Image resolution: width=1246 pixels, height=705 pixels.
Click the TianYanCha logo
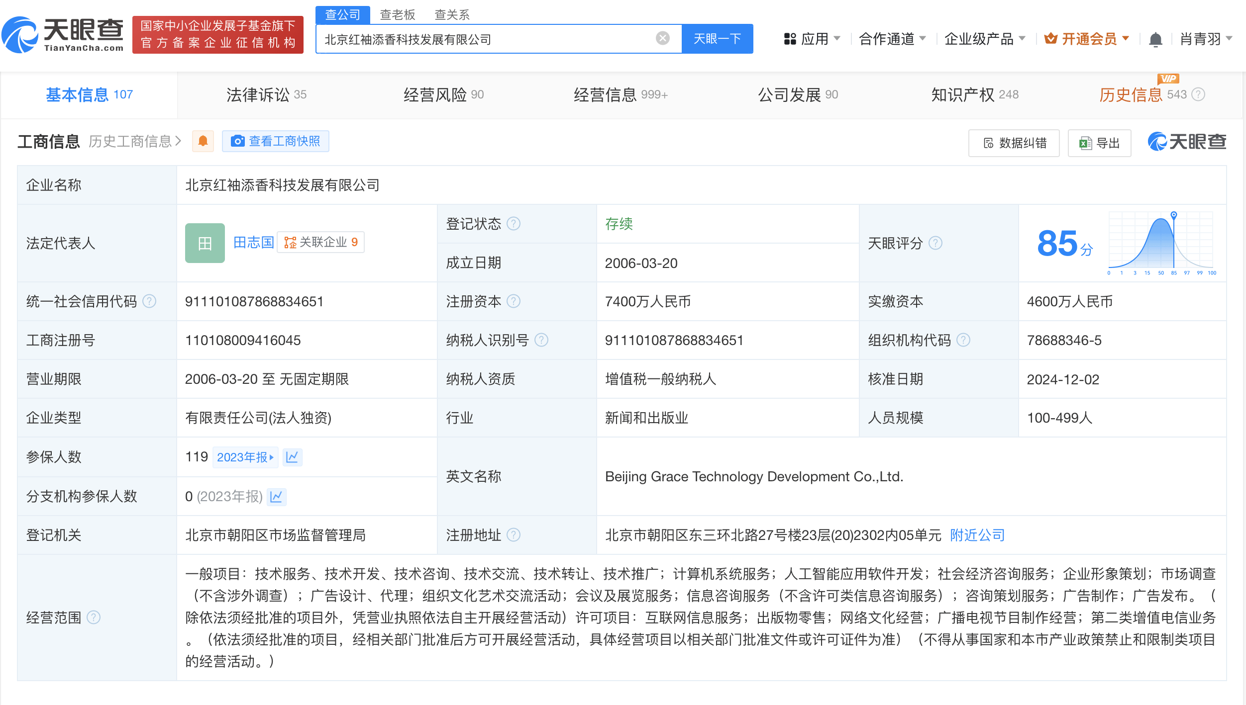click(63, 35)
